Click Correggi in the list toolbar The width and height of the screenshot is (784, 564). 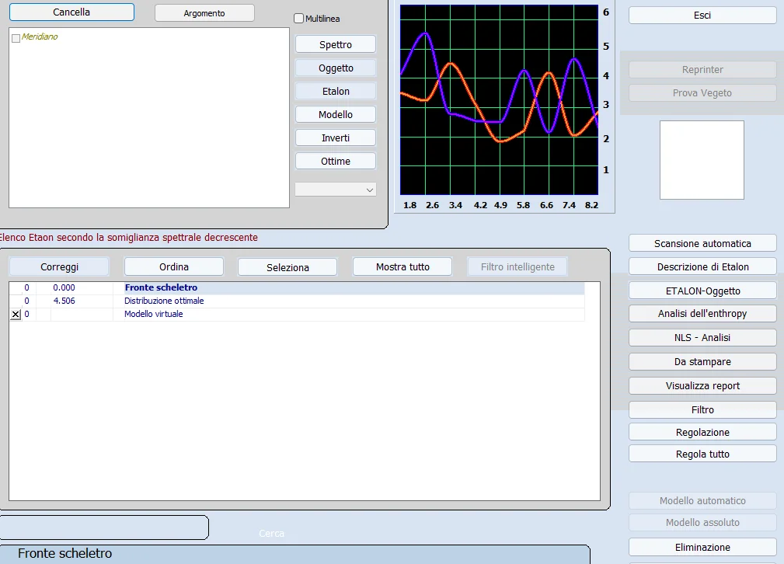(59, 266)
